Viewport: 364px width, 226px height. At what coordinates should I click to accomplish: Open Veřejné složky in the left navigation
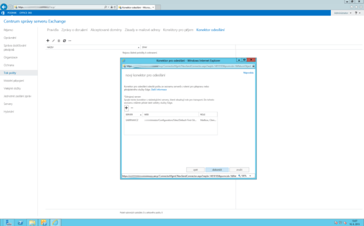click(12, 88)
